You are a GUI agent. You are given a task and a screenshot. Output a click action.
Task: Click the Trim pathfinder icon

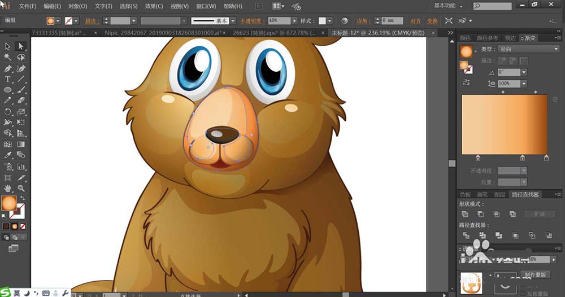point(483,235)
